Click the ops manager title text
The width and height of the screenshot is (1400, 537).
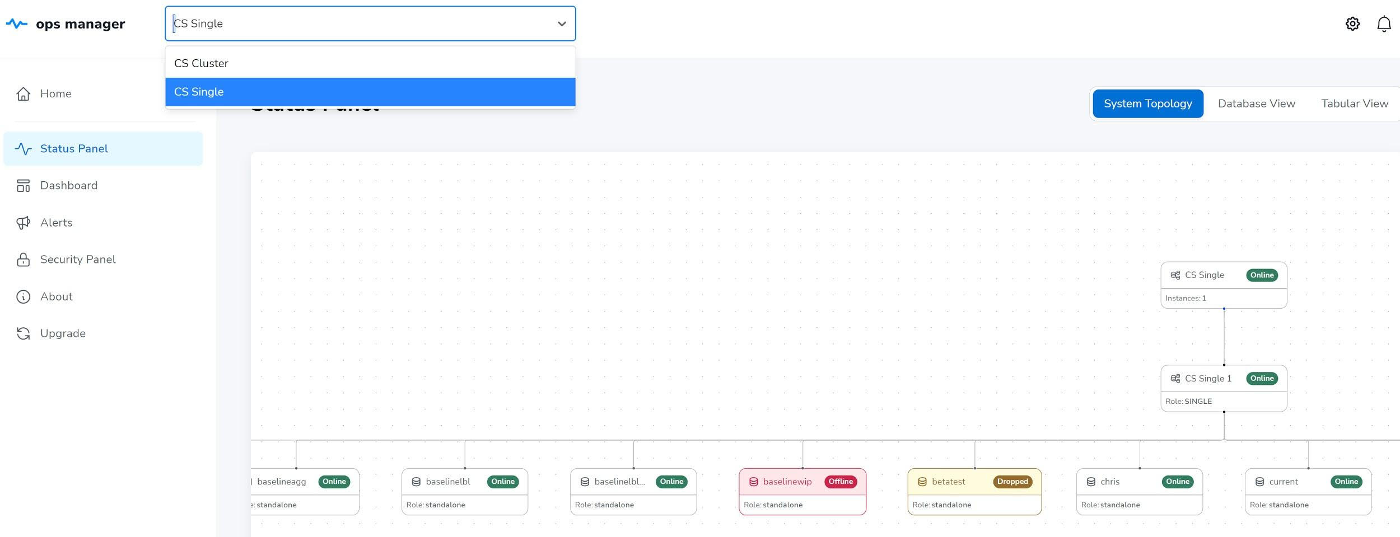[x=80, y=24]
